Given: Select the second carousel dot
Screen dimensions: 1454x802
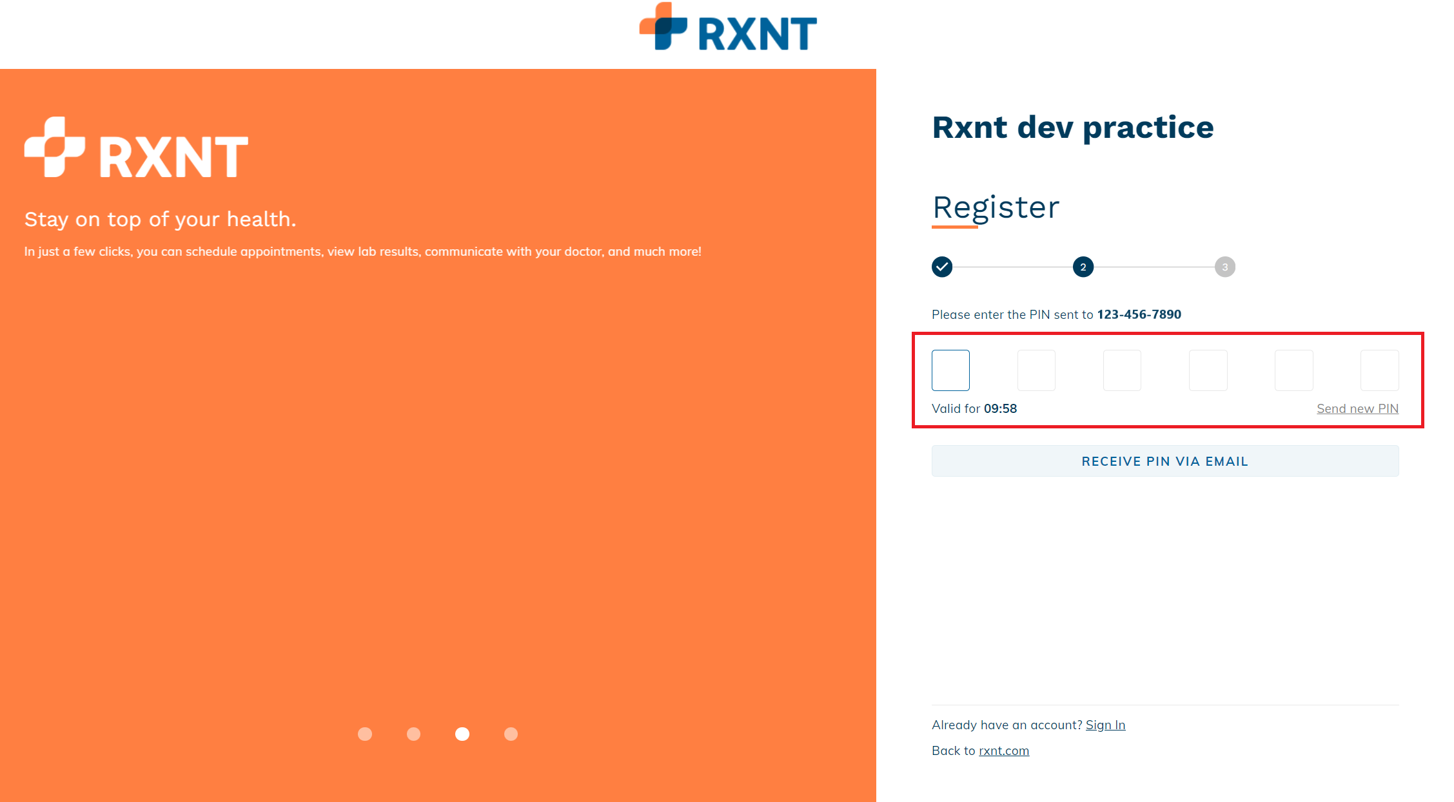Looking at the screenshot, I should (x=414, y=734).
